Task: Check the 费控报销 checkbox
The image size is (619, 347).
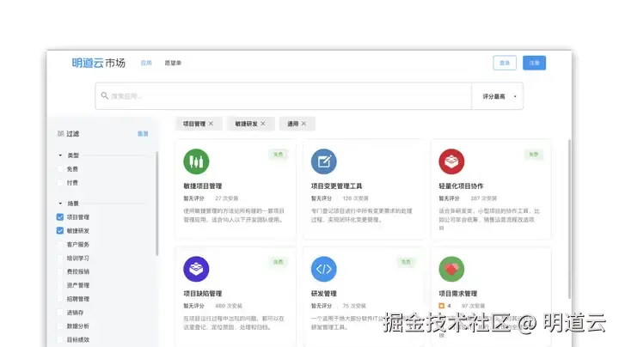Action: [x=60, y=271]
